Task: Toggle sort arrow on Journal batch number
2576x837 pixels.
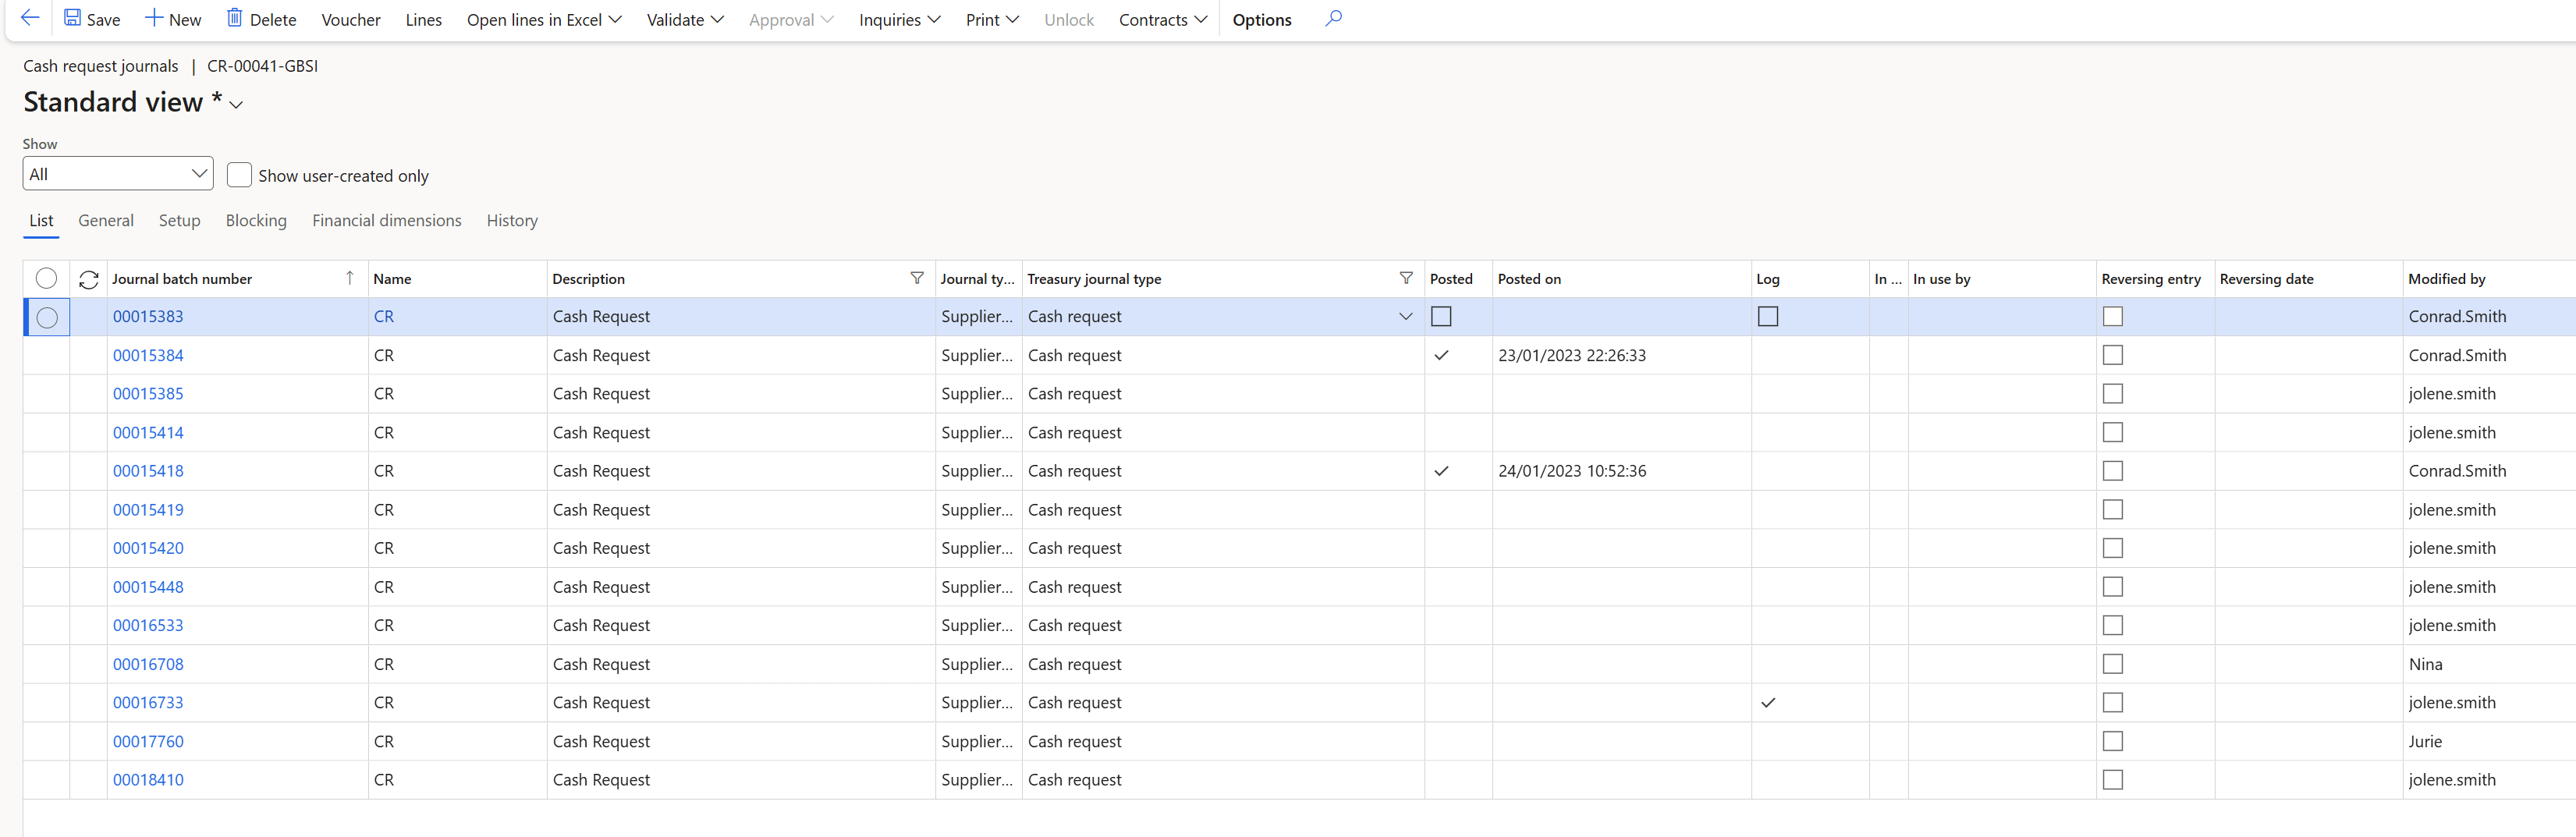Action: (x=349, y=278)
